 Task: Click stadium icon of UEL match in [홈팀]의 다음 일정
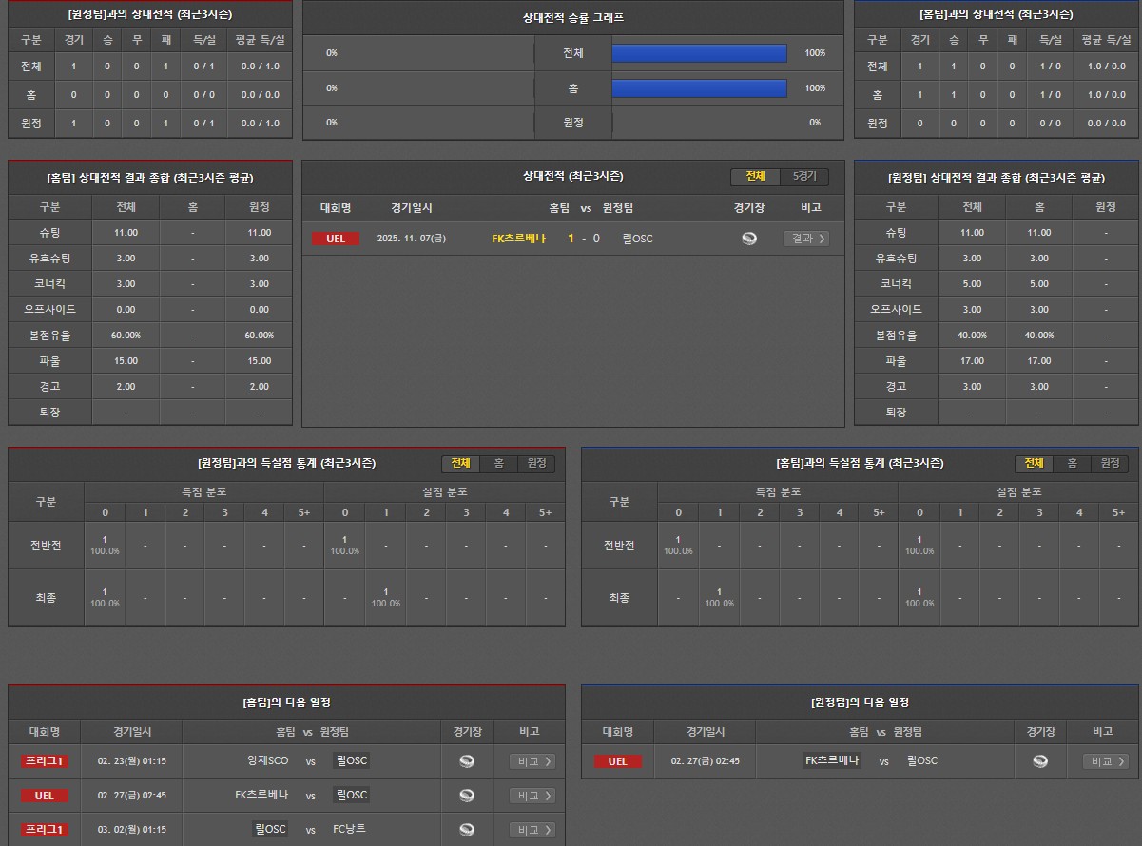(x=467, y=796)
